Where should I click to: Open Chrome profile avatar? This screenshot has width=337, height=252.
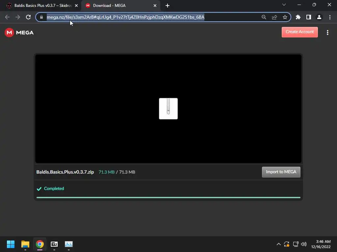tap(319, 17)
